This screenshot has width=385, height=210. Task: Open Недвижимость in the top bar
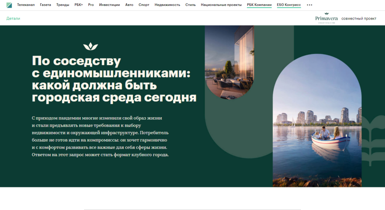(x=167, y=5)
